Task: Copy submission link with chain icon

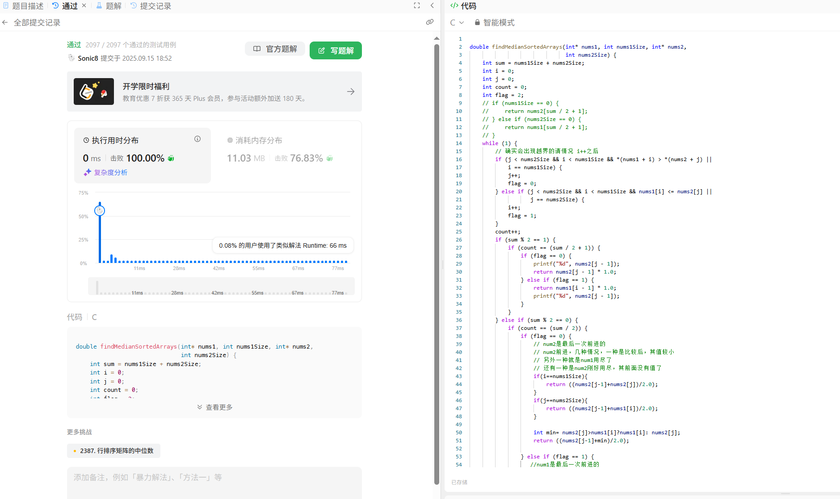Action: (x=430, y=22)
